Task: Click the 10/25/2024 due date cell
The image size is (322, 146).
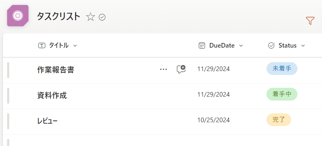Action: tap(213, 120)
